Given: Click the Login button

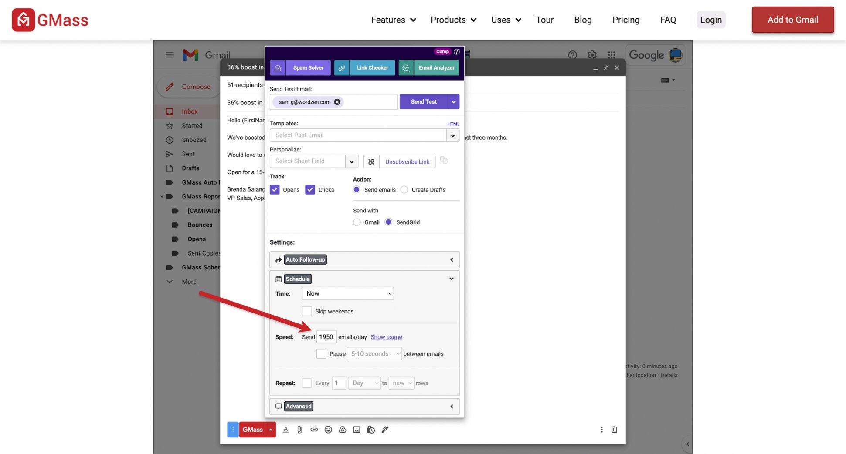Looking at the screenshot, I should (x=711, y=20).
